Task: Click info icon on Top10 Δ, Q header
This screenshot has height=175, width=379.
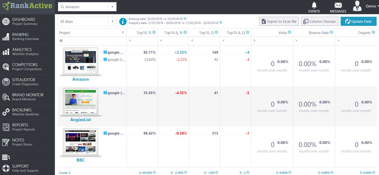Action: [248, 33]
